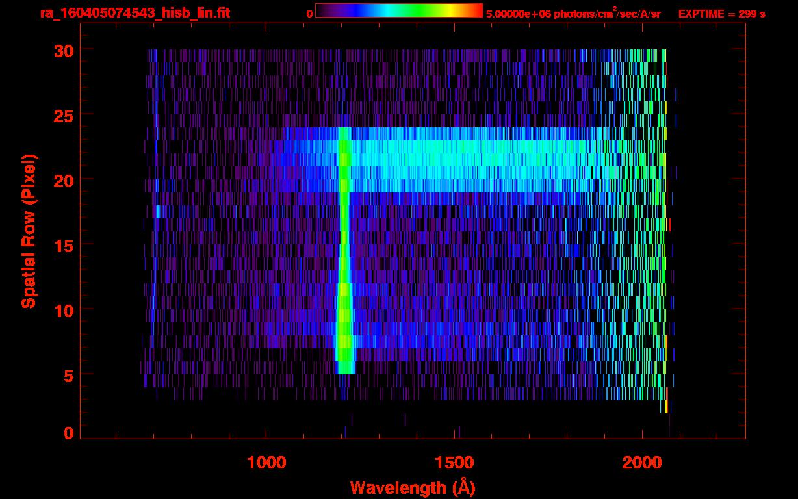Viewport: 798px width, 499px height.
Task: Click the colorbar minimum label 0
Action: pyautogui.click(x=309, y=14)
